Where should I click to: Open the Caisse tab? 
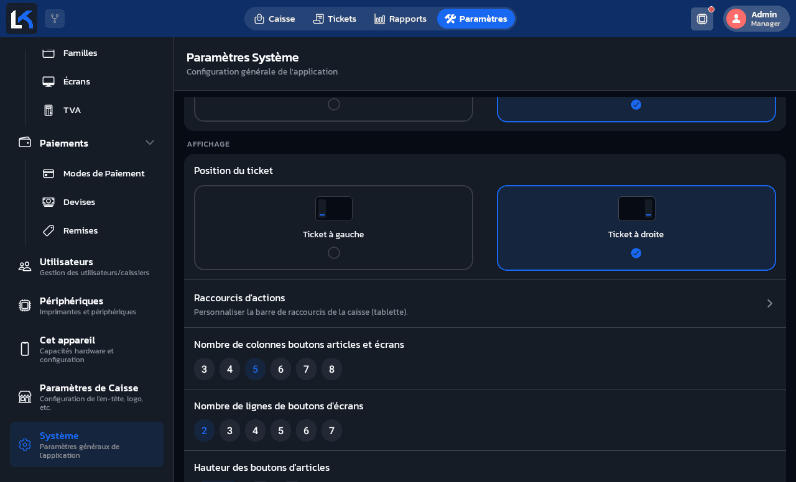click(x=274, y=19)
